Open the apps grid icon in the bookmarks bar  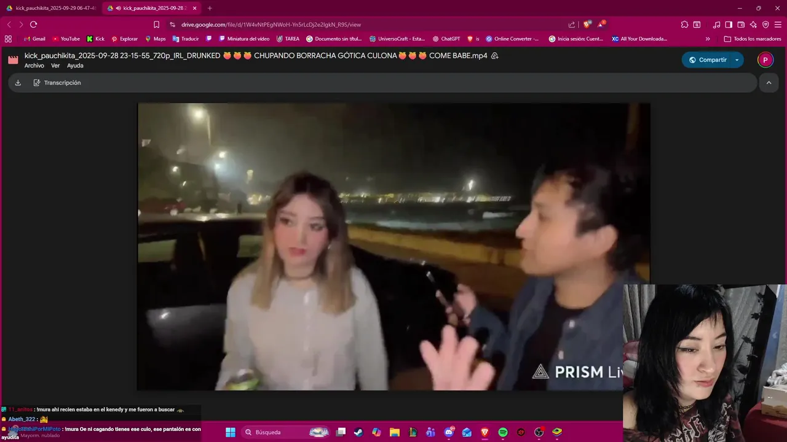tap(8, 39)
